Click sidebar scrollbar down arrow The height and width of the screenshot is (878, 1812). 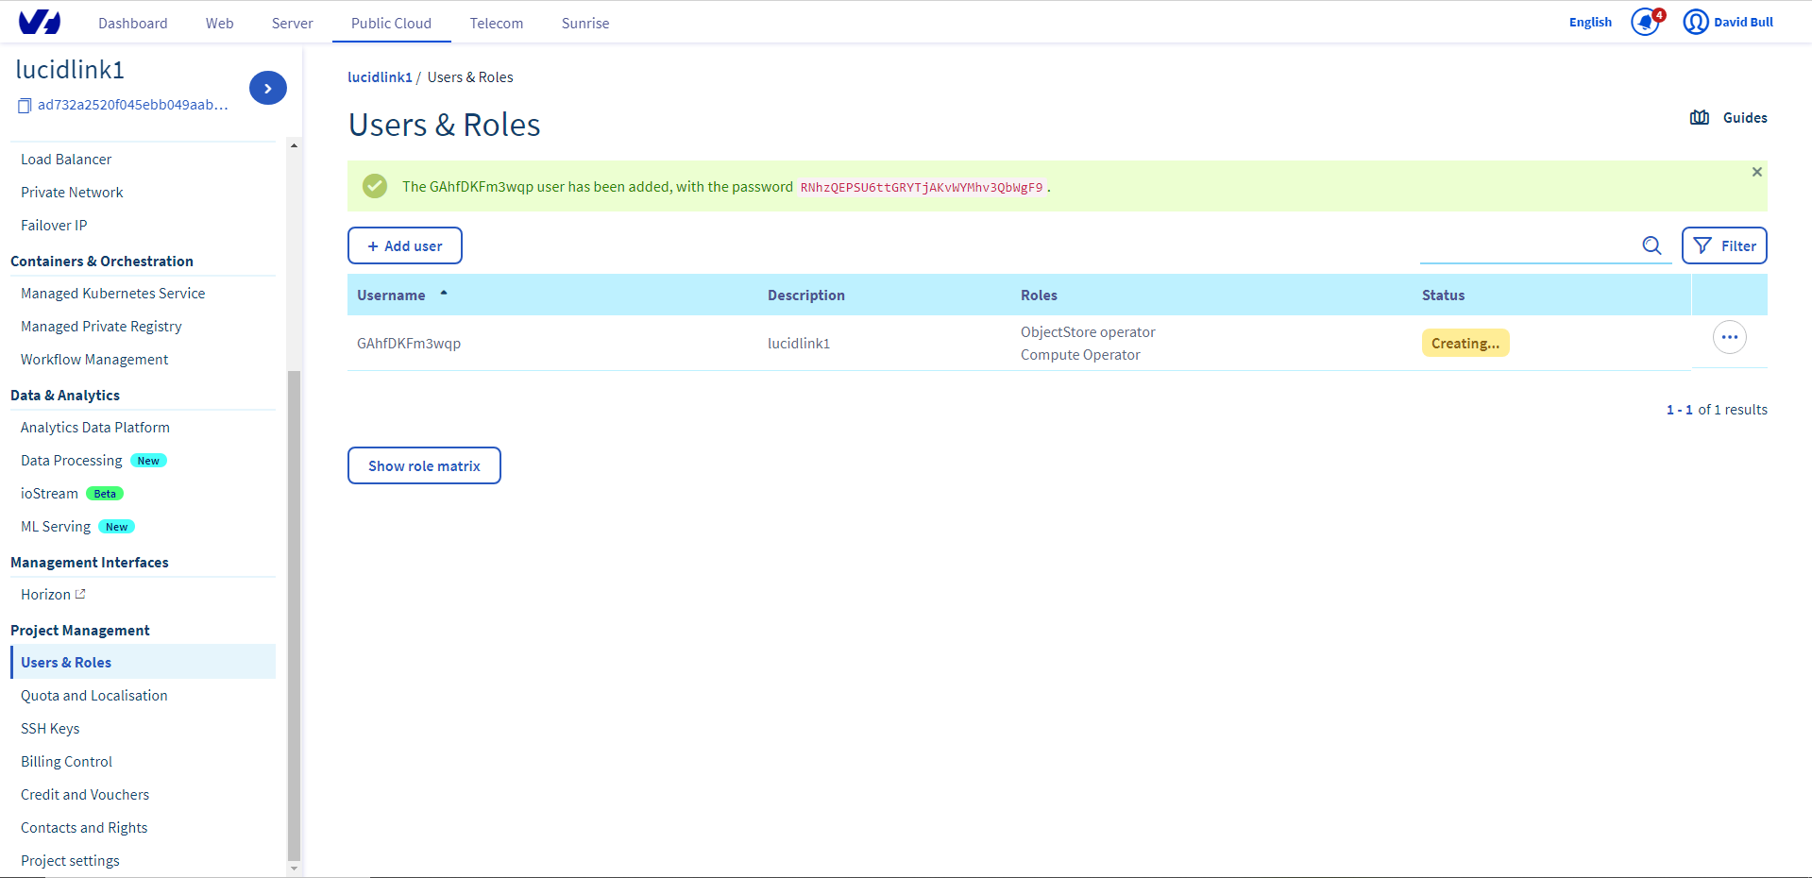point(294,868)
